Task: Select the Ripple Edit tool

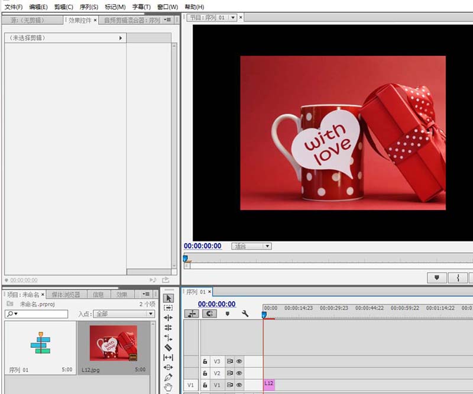Action: pyautogui.click(x=169, y=318)
